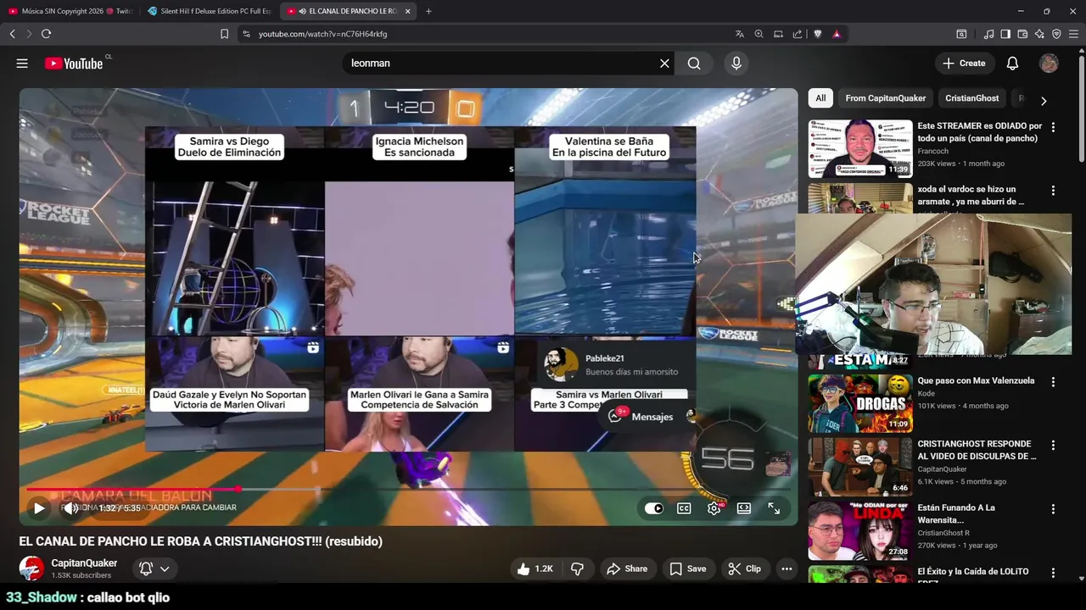Run the search with the magnifier button

coord(694,64)
